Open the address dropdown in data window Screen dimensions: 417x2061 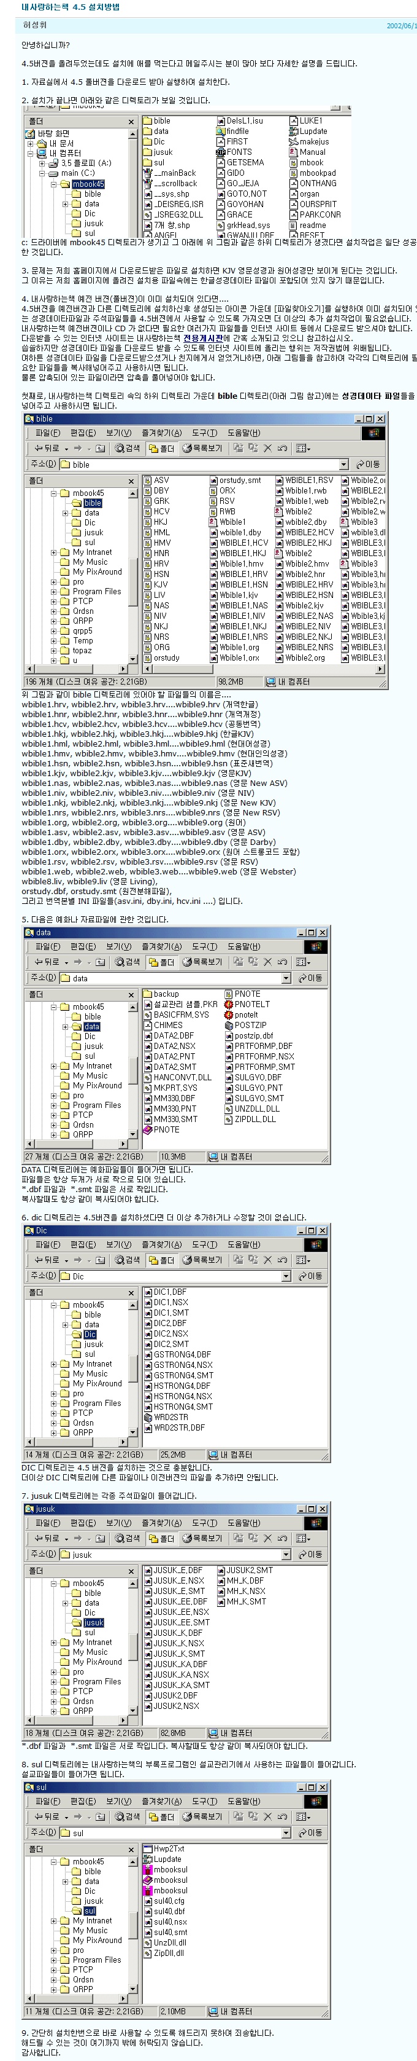pos(285,978)
